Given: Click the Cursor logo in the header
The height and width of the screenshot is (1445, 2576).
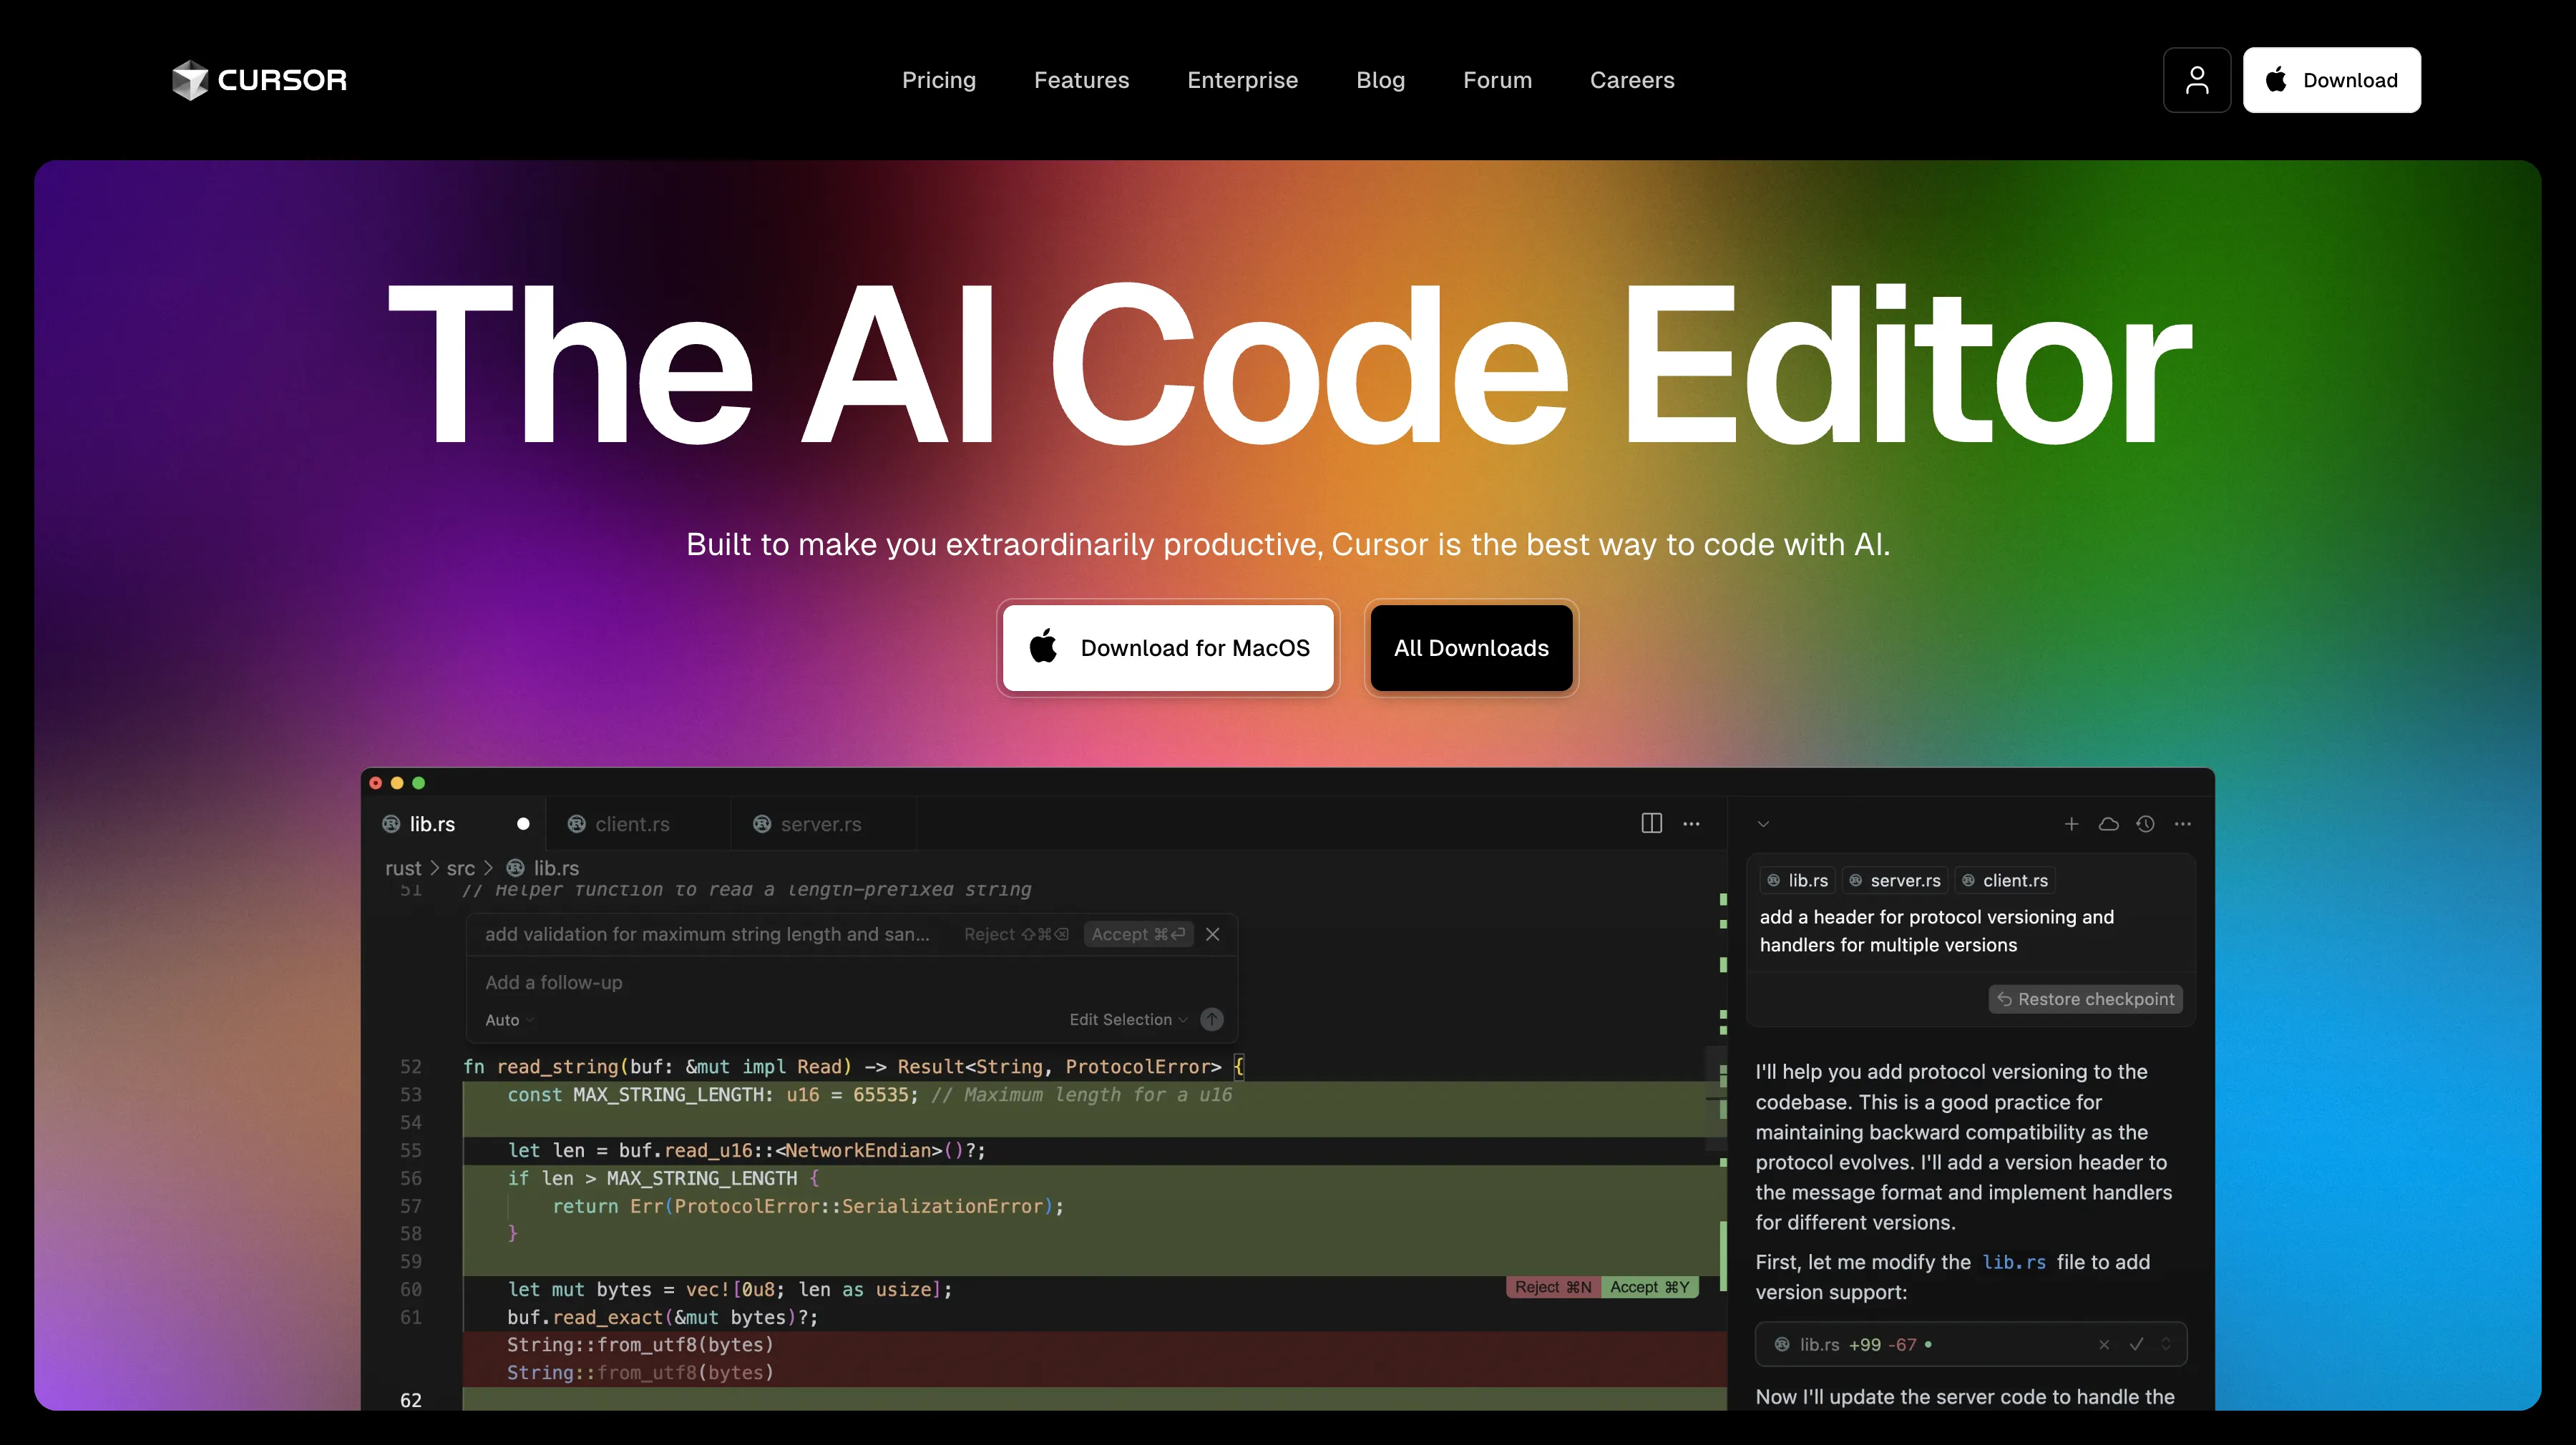Looking at the screenshot, I should click(259, 80).
